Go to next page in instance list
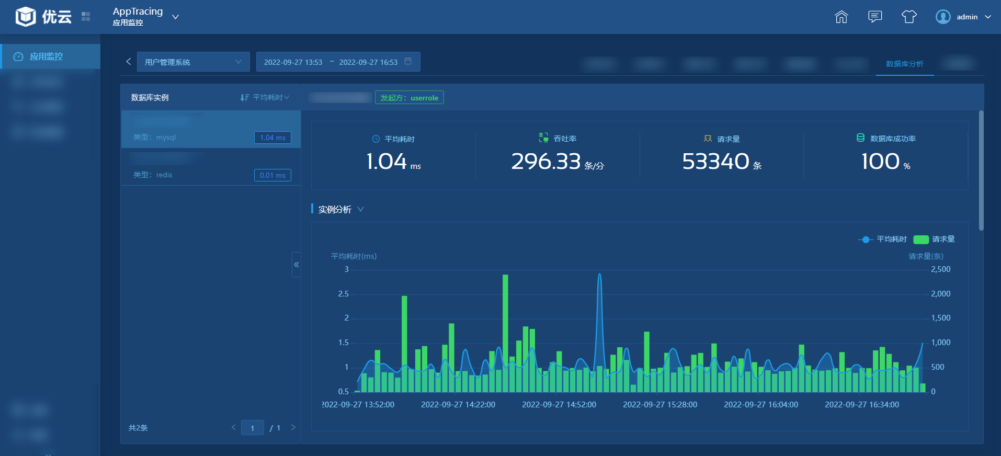This screenshot has height=456, width=1001. [x=293, y=427]
